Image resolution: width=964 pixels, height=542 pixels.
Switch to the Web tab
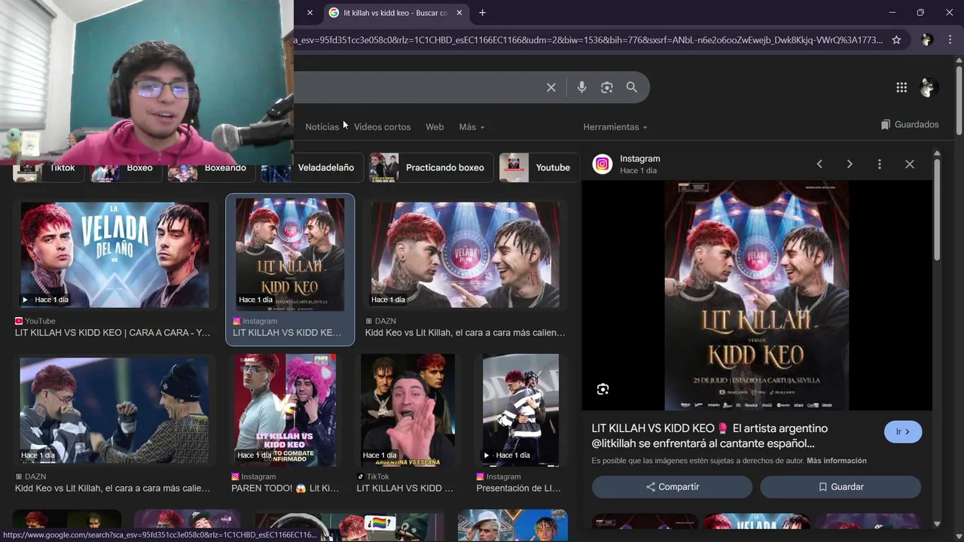point(435,127)
